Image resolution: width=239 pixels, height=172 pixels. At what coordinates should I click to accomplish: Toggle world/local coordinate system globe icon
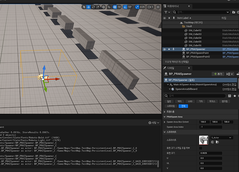(x=104, y=7)
